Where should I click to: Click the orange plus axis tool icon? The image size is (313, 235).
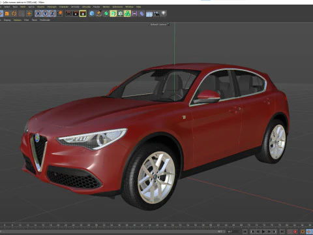coord(29,14)
